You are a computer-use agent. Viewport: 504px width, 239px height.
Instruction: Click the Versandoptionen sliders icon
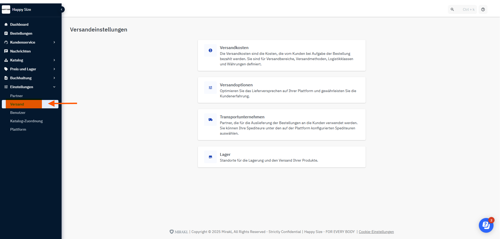click(210, 88)
